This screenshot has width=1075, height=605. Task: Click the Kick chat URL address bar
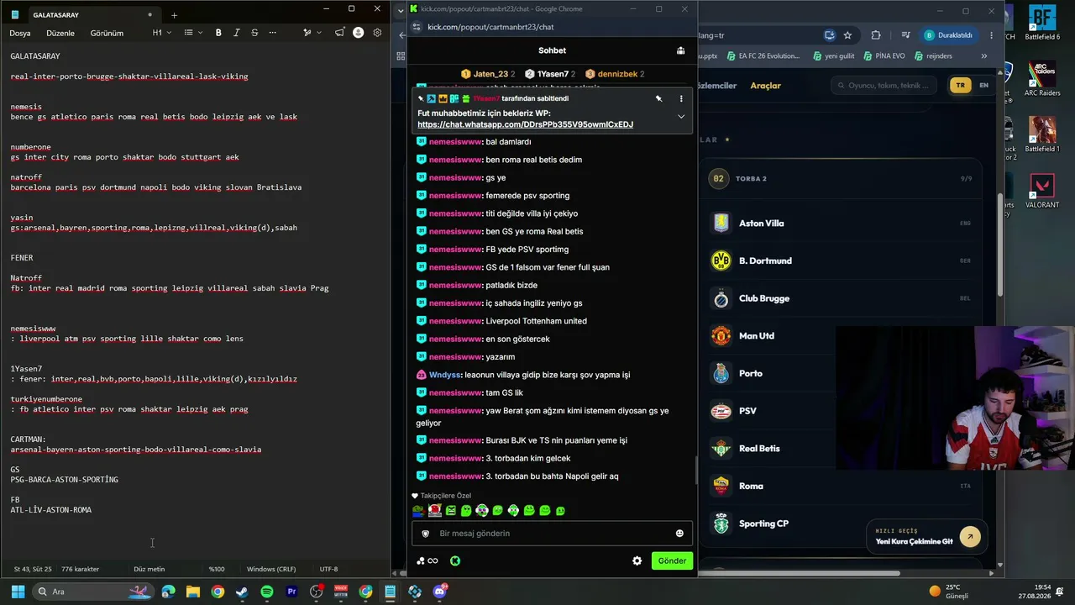pyautogui.click(x=490, y=27)
